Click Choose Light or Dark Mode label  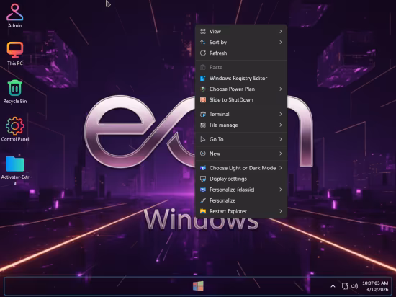[x=243, y=168]
